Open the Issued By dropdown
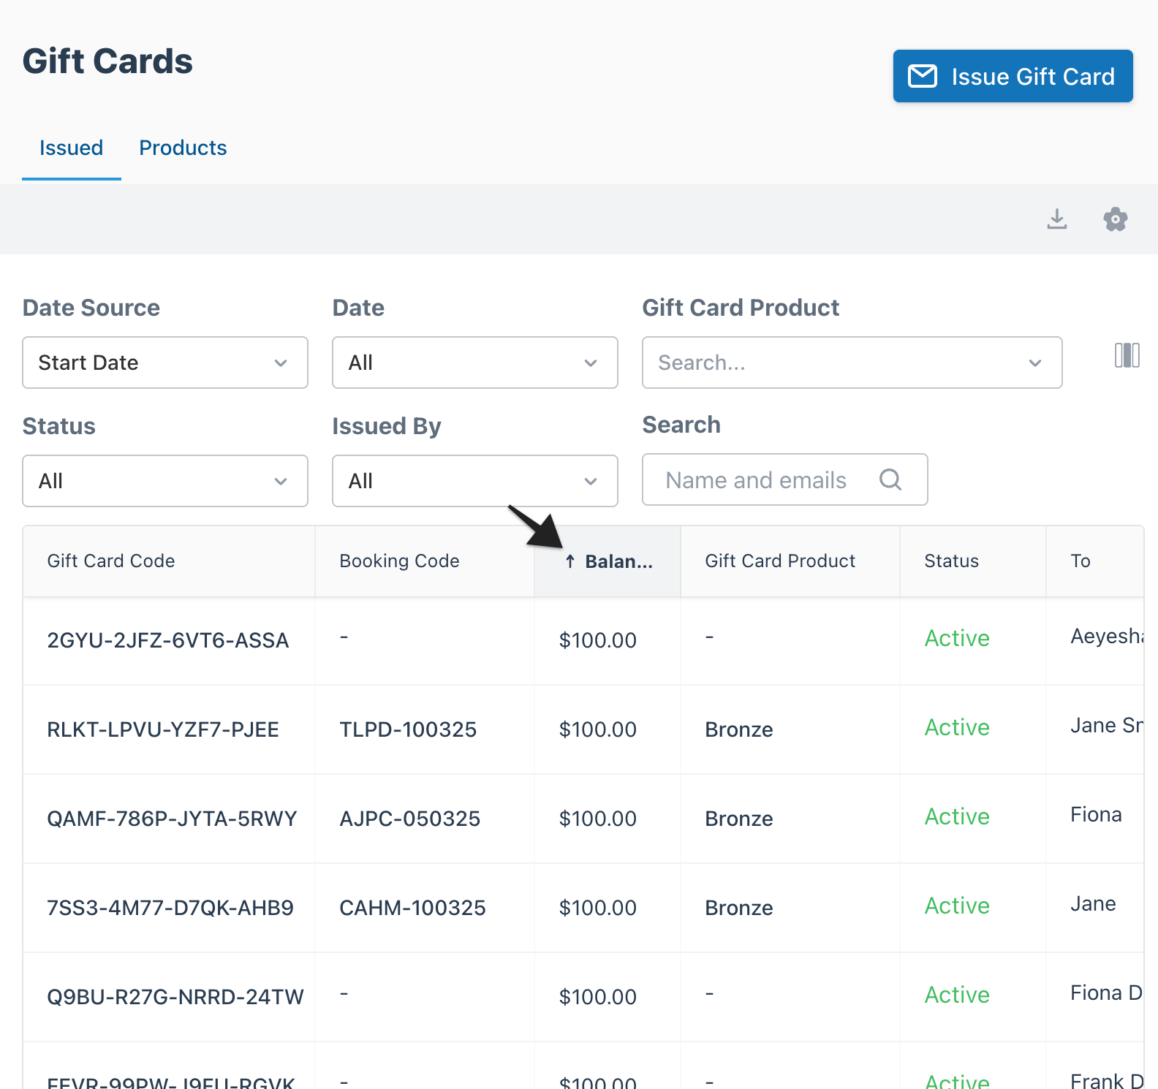 point(475,481)
